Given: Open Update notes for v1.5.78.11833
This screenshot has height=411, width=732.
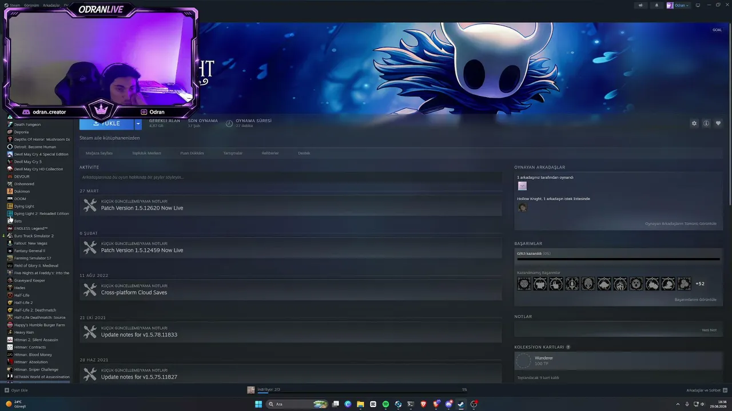Looking at the screenshot, I should [x=291, y=332].
